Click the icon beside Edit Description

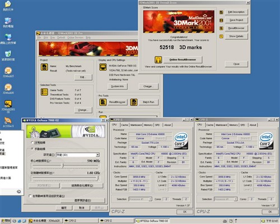[x=221, y=12]
